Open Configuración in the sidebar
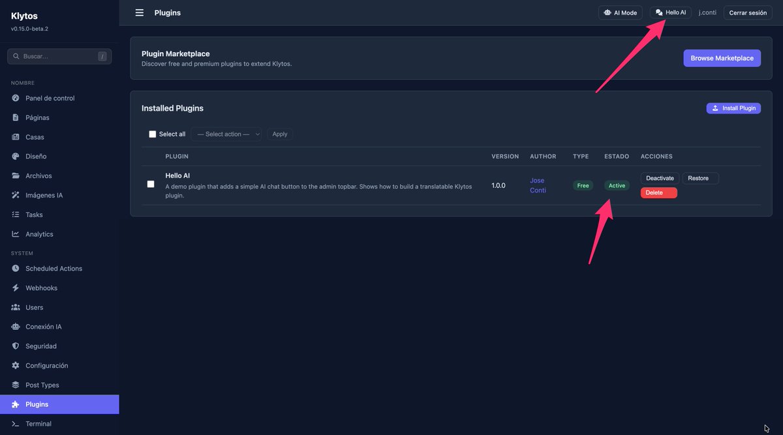This screenshot has width=783, height=435. 59,366
